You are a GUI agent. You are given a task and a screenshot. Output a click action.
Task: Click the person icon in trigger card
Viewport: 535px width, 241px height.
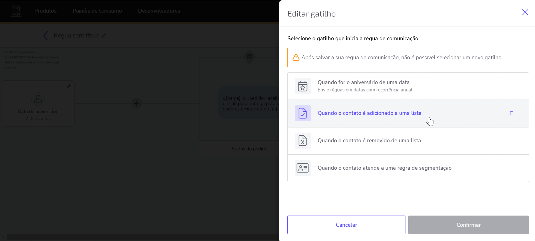click(38, 99)
